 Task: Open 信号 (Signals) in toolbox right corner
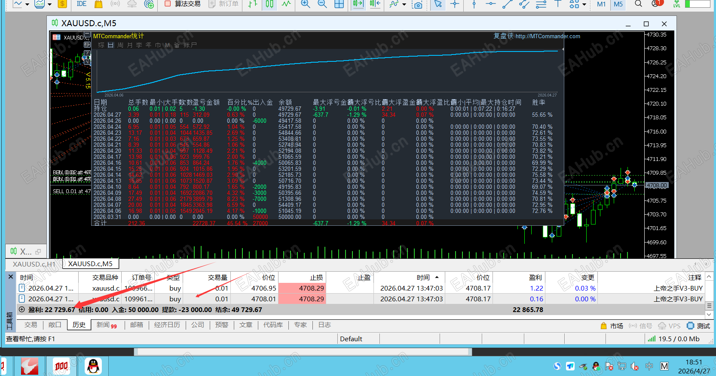pyautogui.click(x=640, y=326)
